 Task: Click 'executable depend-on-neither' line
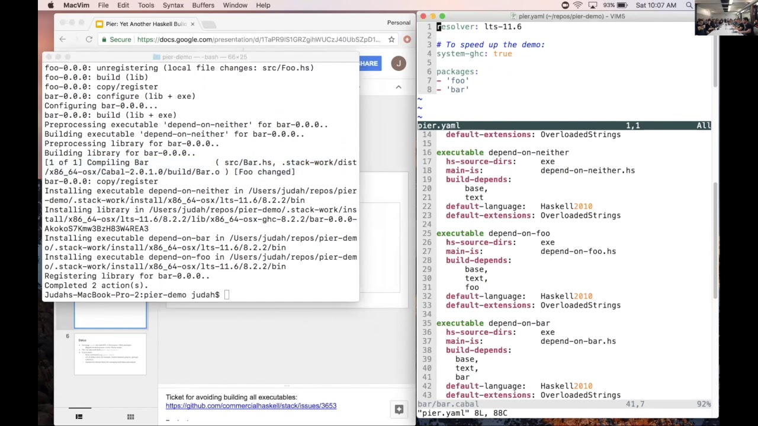pyautogui.click(x=503, y=153)
